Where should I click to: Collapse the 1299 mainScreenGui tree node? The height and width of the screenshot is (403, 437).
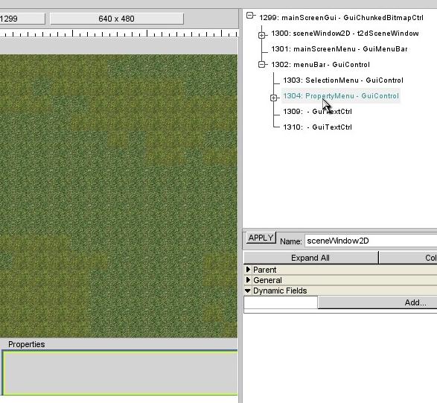point(250,16)
